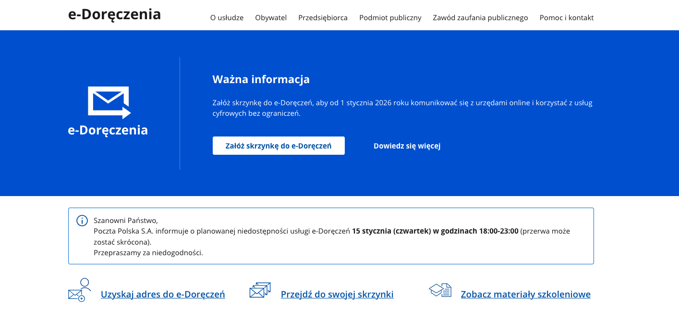Follow the Przejdź do swojej skrzynki link

click(x=337, y=294)
